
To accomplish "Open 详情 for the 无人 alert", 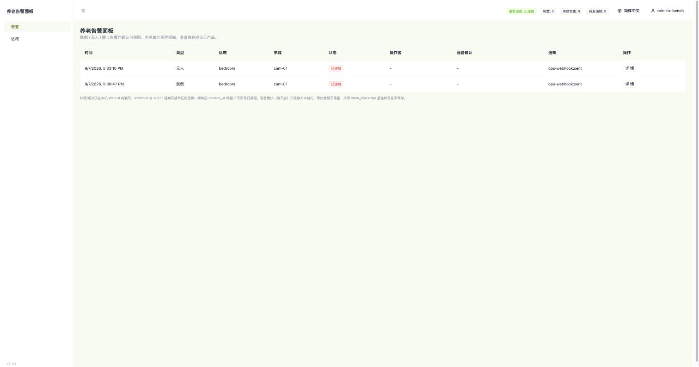I will click(x=630, y=68).
